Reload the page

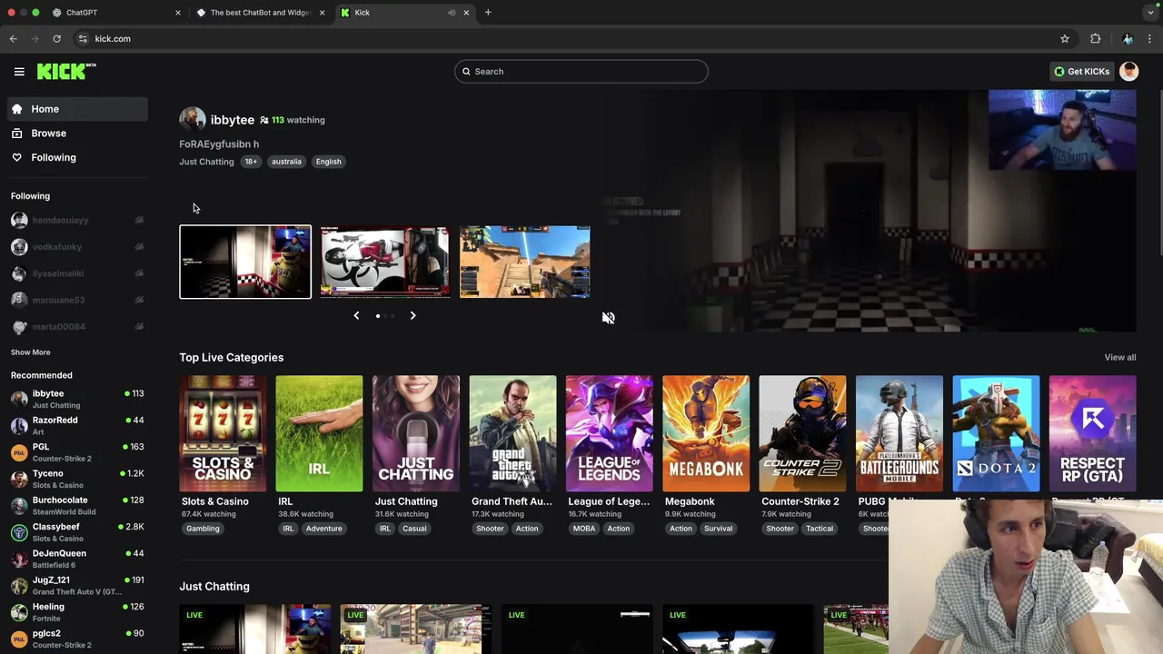56,39
